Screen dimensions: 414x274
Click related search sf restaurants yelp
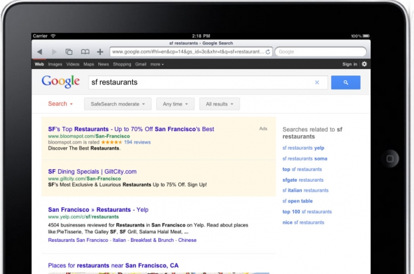pyautogui.click(x=303, y=148)
